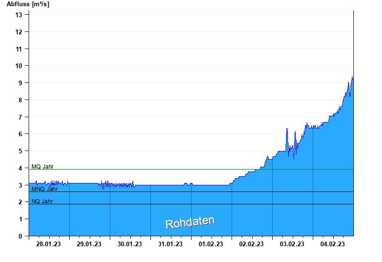Click date label 28.01.23
The height and width of the screenshot is (262, 382).
pos(49,244)
